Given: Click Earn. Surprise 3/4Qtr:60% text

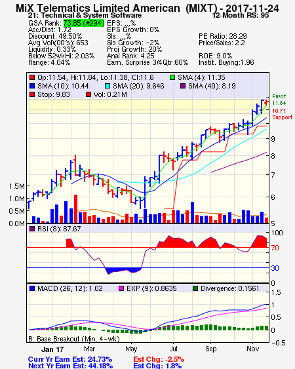Looking at the screenshot, I should 147,63.
